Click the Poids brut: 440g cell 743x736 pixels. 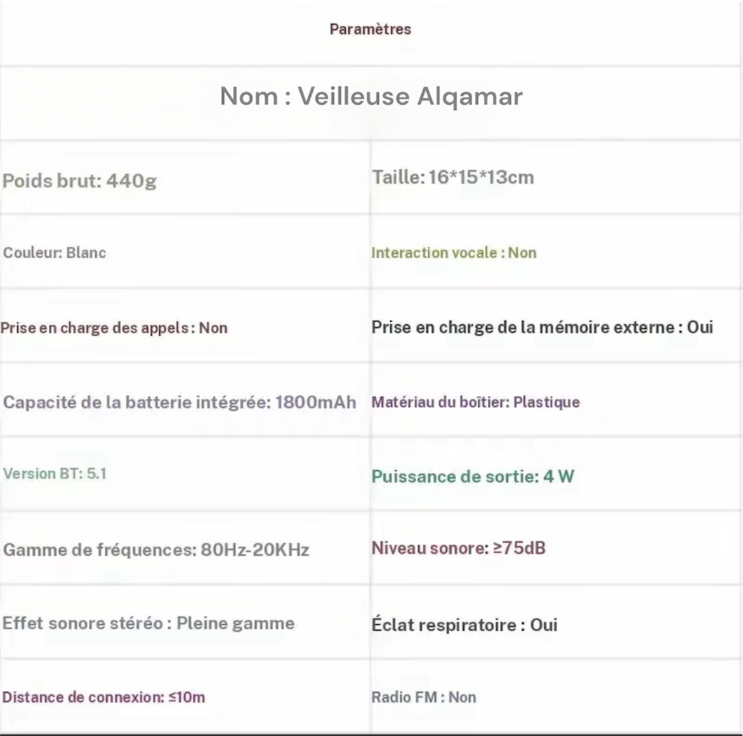tap(79, 181)
